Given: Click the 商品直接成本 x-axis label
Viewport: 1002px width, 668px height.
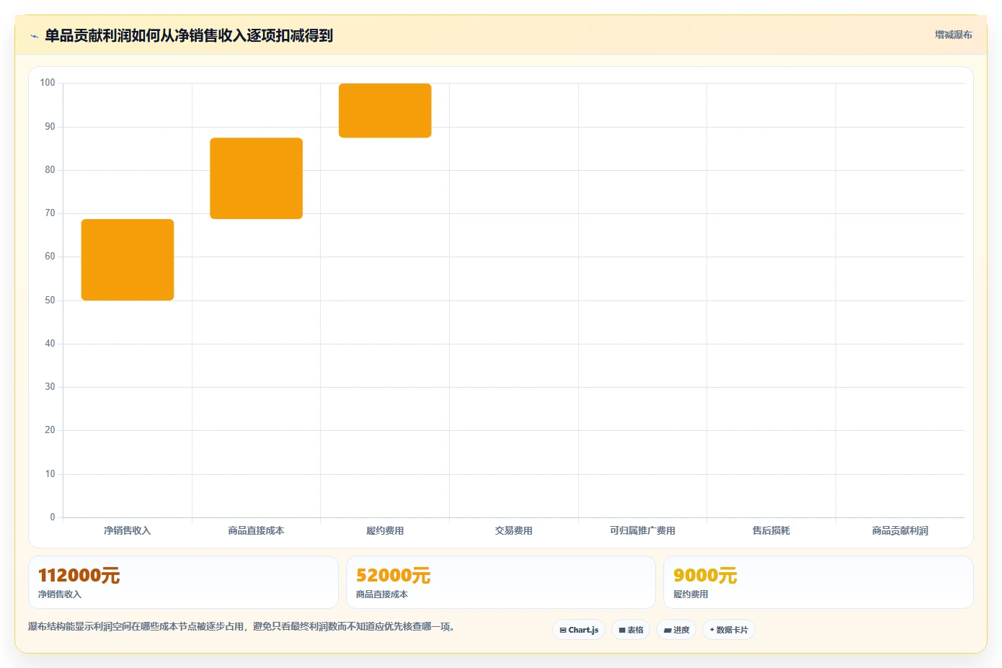Looking at the screenshot, I should tap(256, 530).
